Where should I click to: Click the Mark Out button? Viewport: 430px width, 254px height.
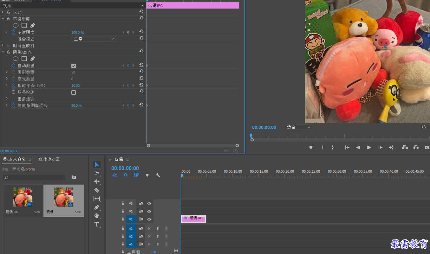[333, 148]
